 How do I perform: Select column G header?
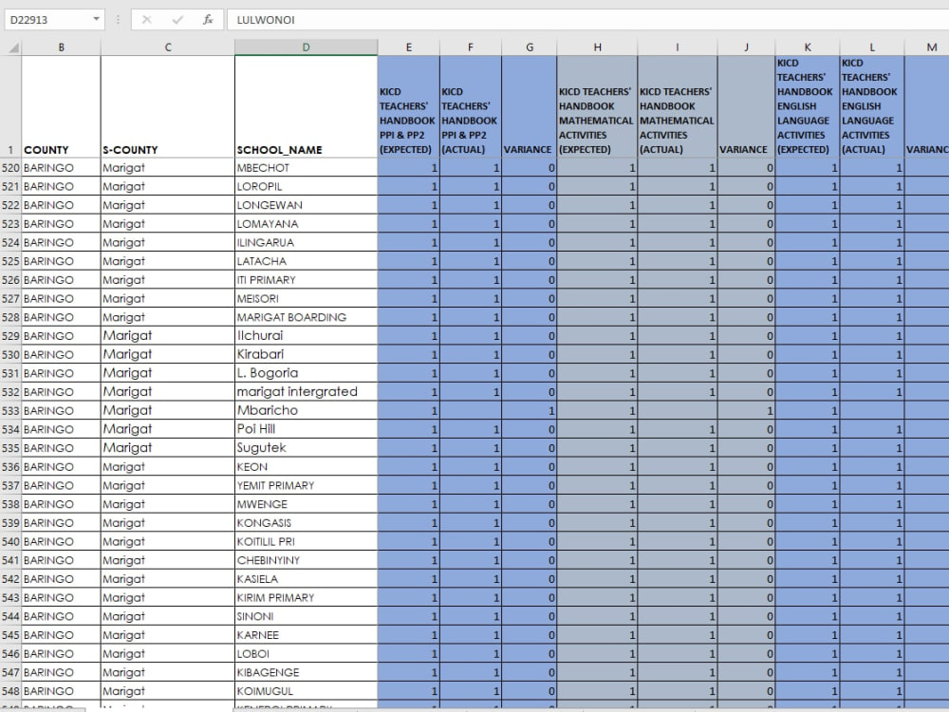(x=529, y=47)
